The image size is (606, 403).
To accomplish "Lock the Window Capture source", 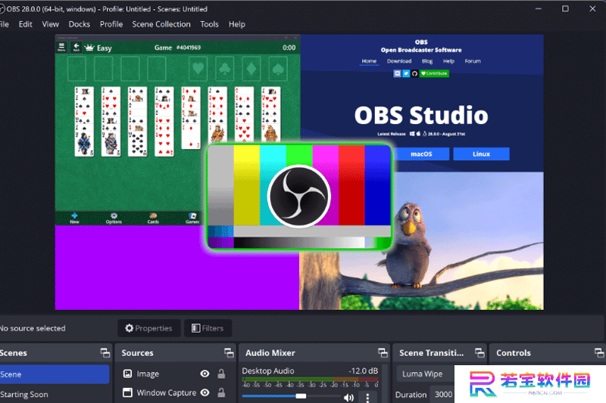I will [221, 392].
